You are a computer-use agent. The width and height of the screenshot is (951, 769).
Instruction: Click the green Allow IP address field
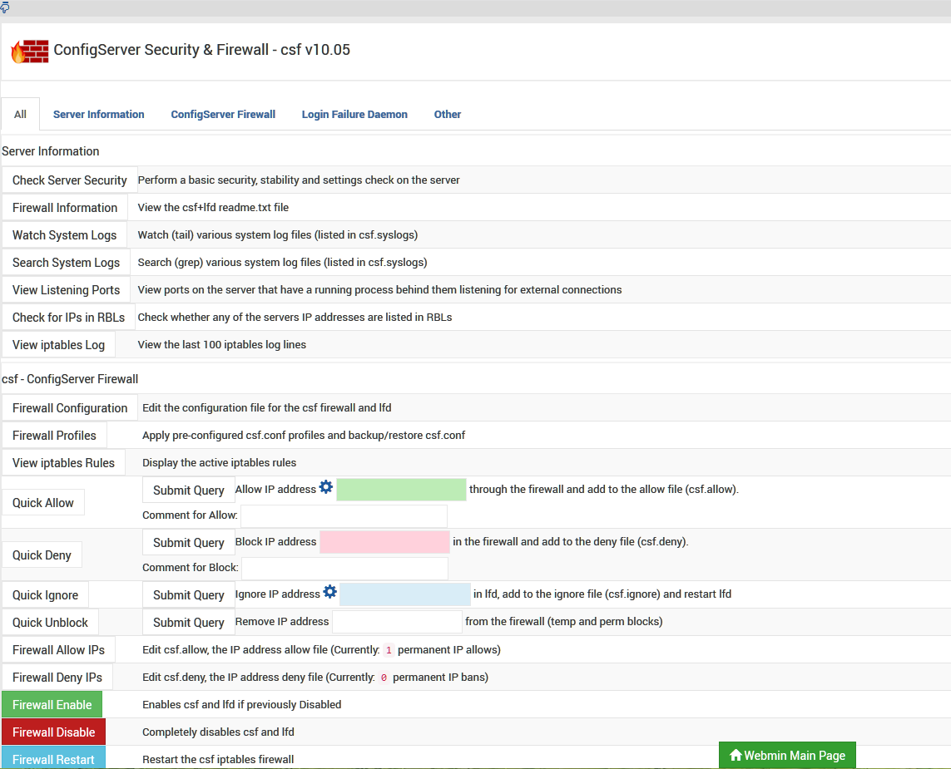tap(401, 489)
